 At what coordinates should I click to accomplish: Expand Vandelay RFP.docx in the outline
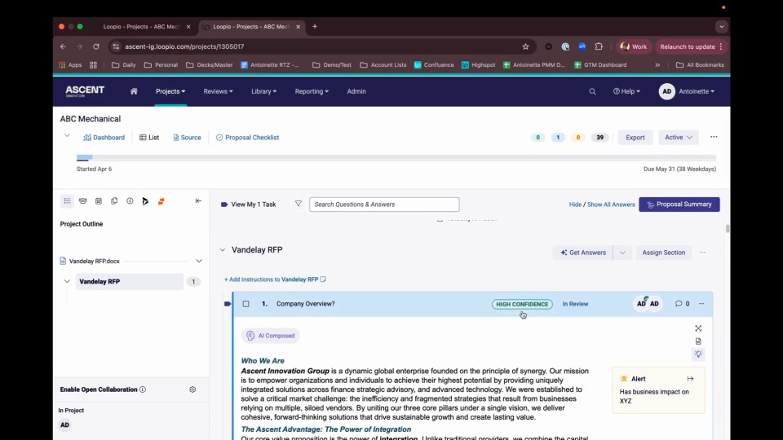click(x=199, y=261)
